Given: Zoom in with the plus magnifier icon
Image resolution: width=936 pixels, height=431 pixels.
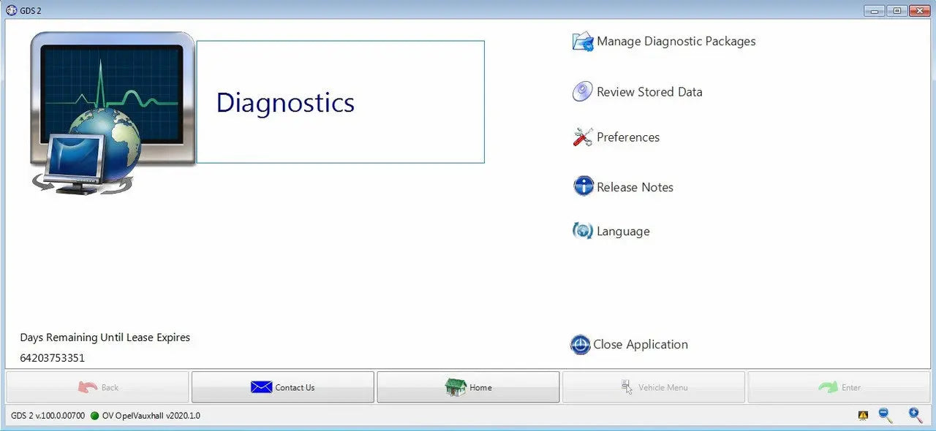Looking at the screenshot, I should 914,415.
